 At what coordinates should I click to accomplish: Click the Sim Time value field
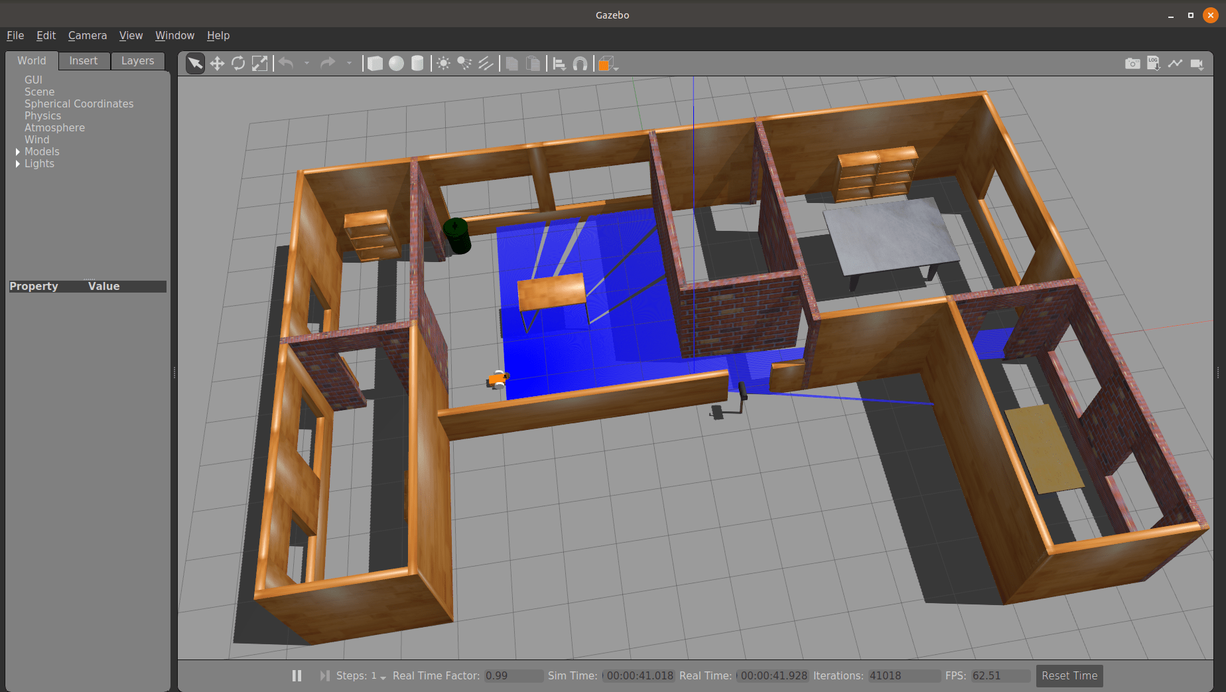pyautogui.click(x=639, y=675)
